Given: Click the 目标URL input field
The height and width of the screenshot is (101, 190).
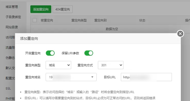Looking at the screenshot, I should tap(146, 77).
